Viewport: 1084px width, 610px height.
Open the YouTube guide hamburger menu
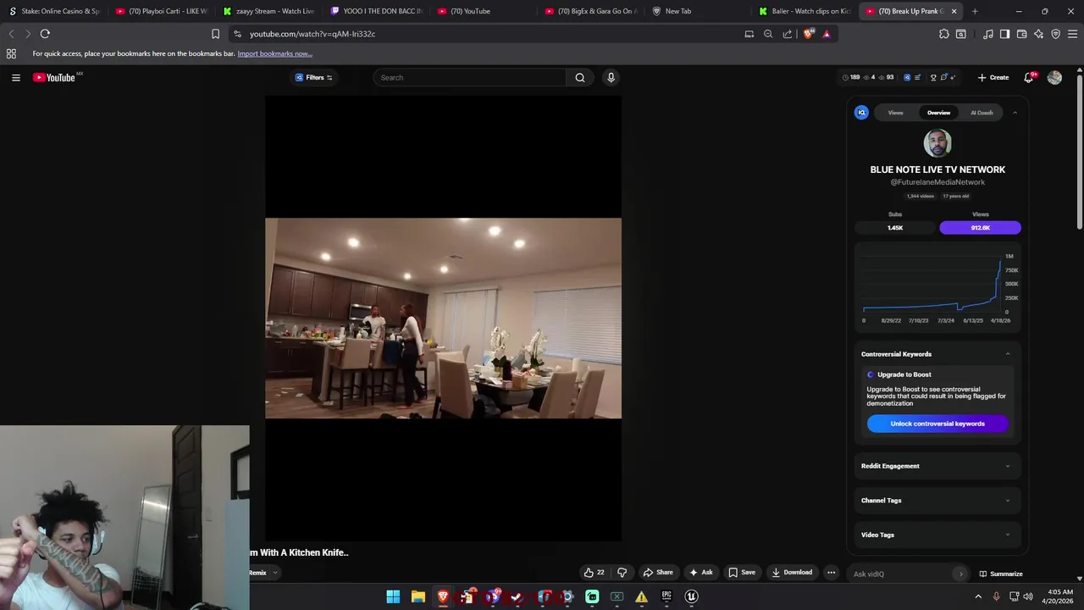pyautogui.click(x=15, y=77)
